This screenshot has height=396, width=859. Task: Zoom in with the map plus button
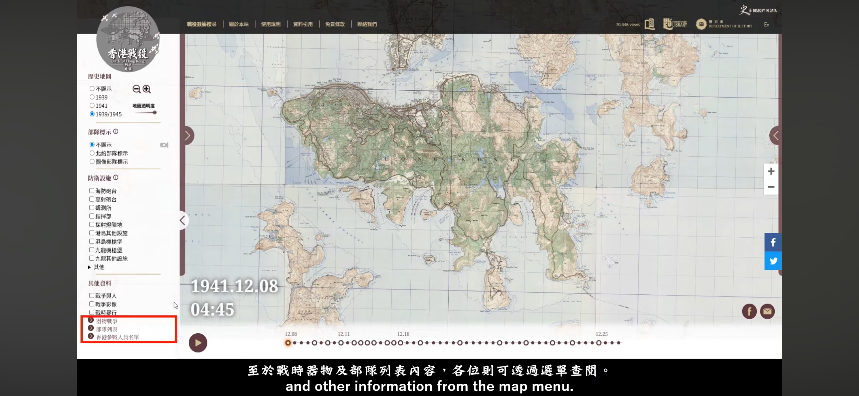(771, 171)
